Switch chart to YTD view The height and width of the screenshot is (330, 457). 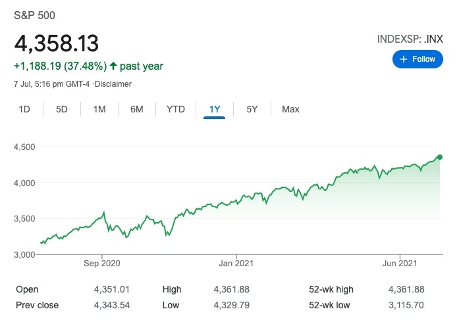[x=176, y=109]
